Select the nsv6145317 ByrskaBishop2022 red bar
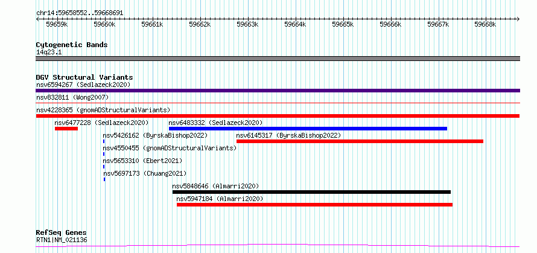This screenshot has height=253, width=537. coord(360,141)
